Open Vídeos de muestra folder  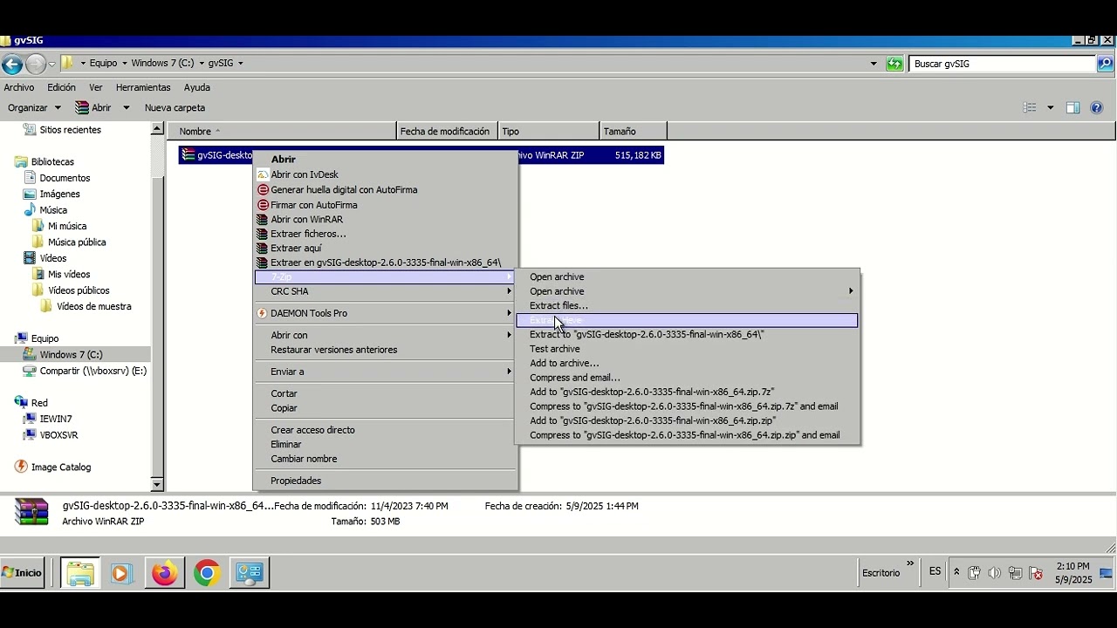pos(93,306)
